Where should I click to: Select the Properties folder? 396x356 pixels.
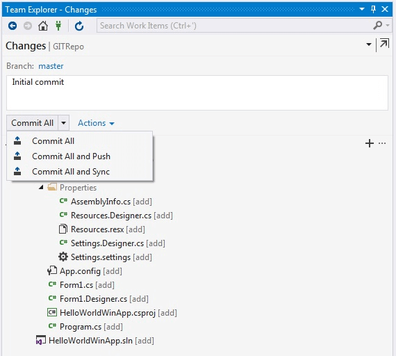[x=79, y=188]
